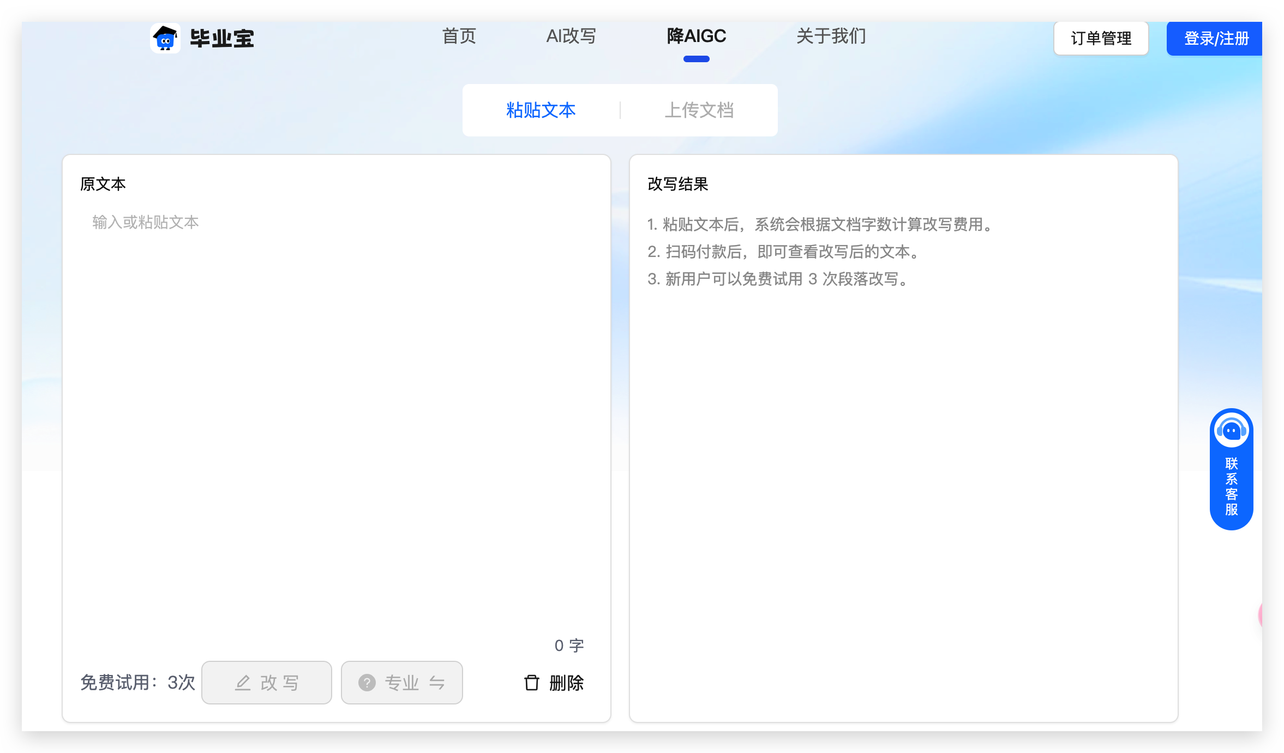Open the AI改写 navigation tab
The width and height of the screenshot is (1284, 753).
click(x=571, y=37)
